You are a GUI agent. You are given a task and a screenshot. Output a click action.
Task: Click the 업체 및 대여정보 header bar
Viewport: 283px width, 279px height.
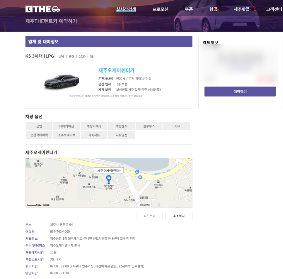click(x=109, y=41)
